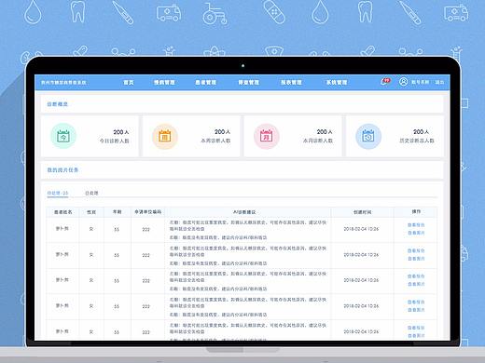Open the notification bell with red badge
The height and width of the screenshot is (363, 485).
pyautogui.click(x=385, y=82)
